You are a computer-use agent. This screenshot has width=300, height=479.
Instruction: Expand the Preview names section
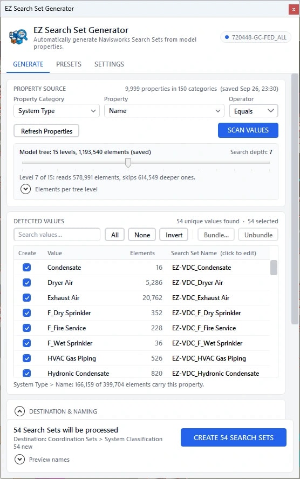19,460
